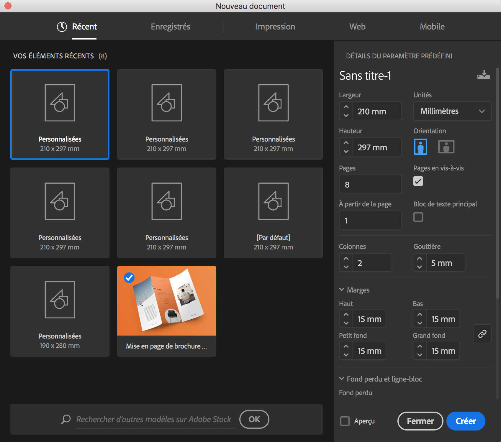Click the clock icon on Récent tab
This screenshot has width=501, height=442.
[62, 27]
